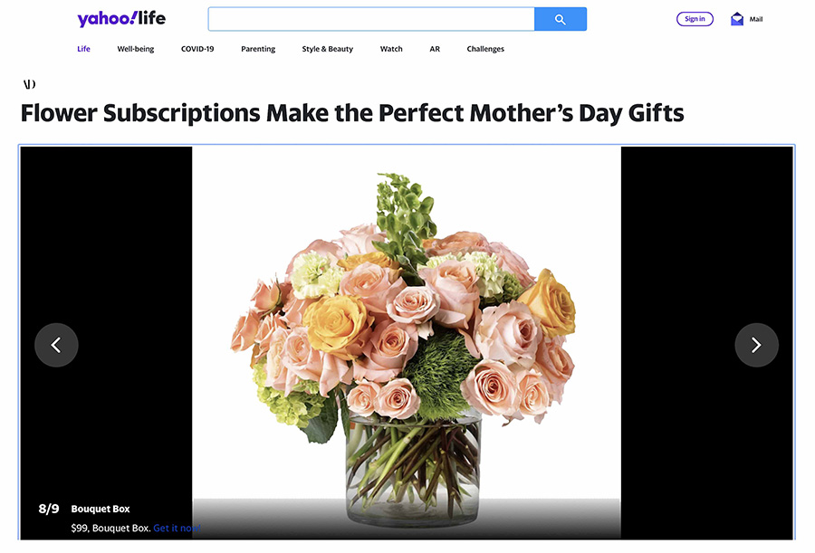
Task: Click the small logo above the headline
Action: [x=30, y=84]
